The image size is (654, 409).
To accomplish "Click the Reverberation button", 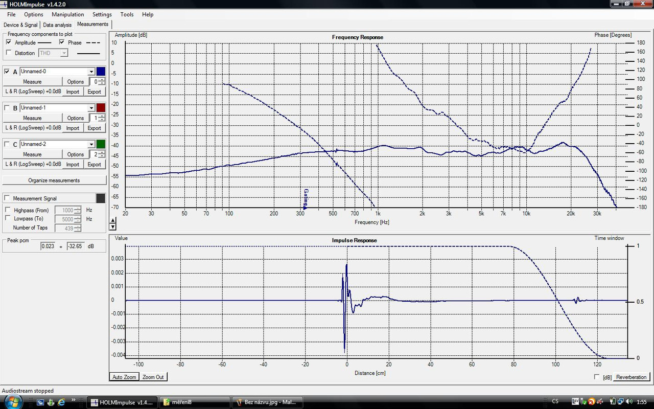I will [x=631, y=377].
